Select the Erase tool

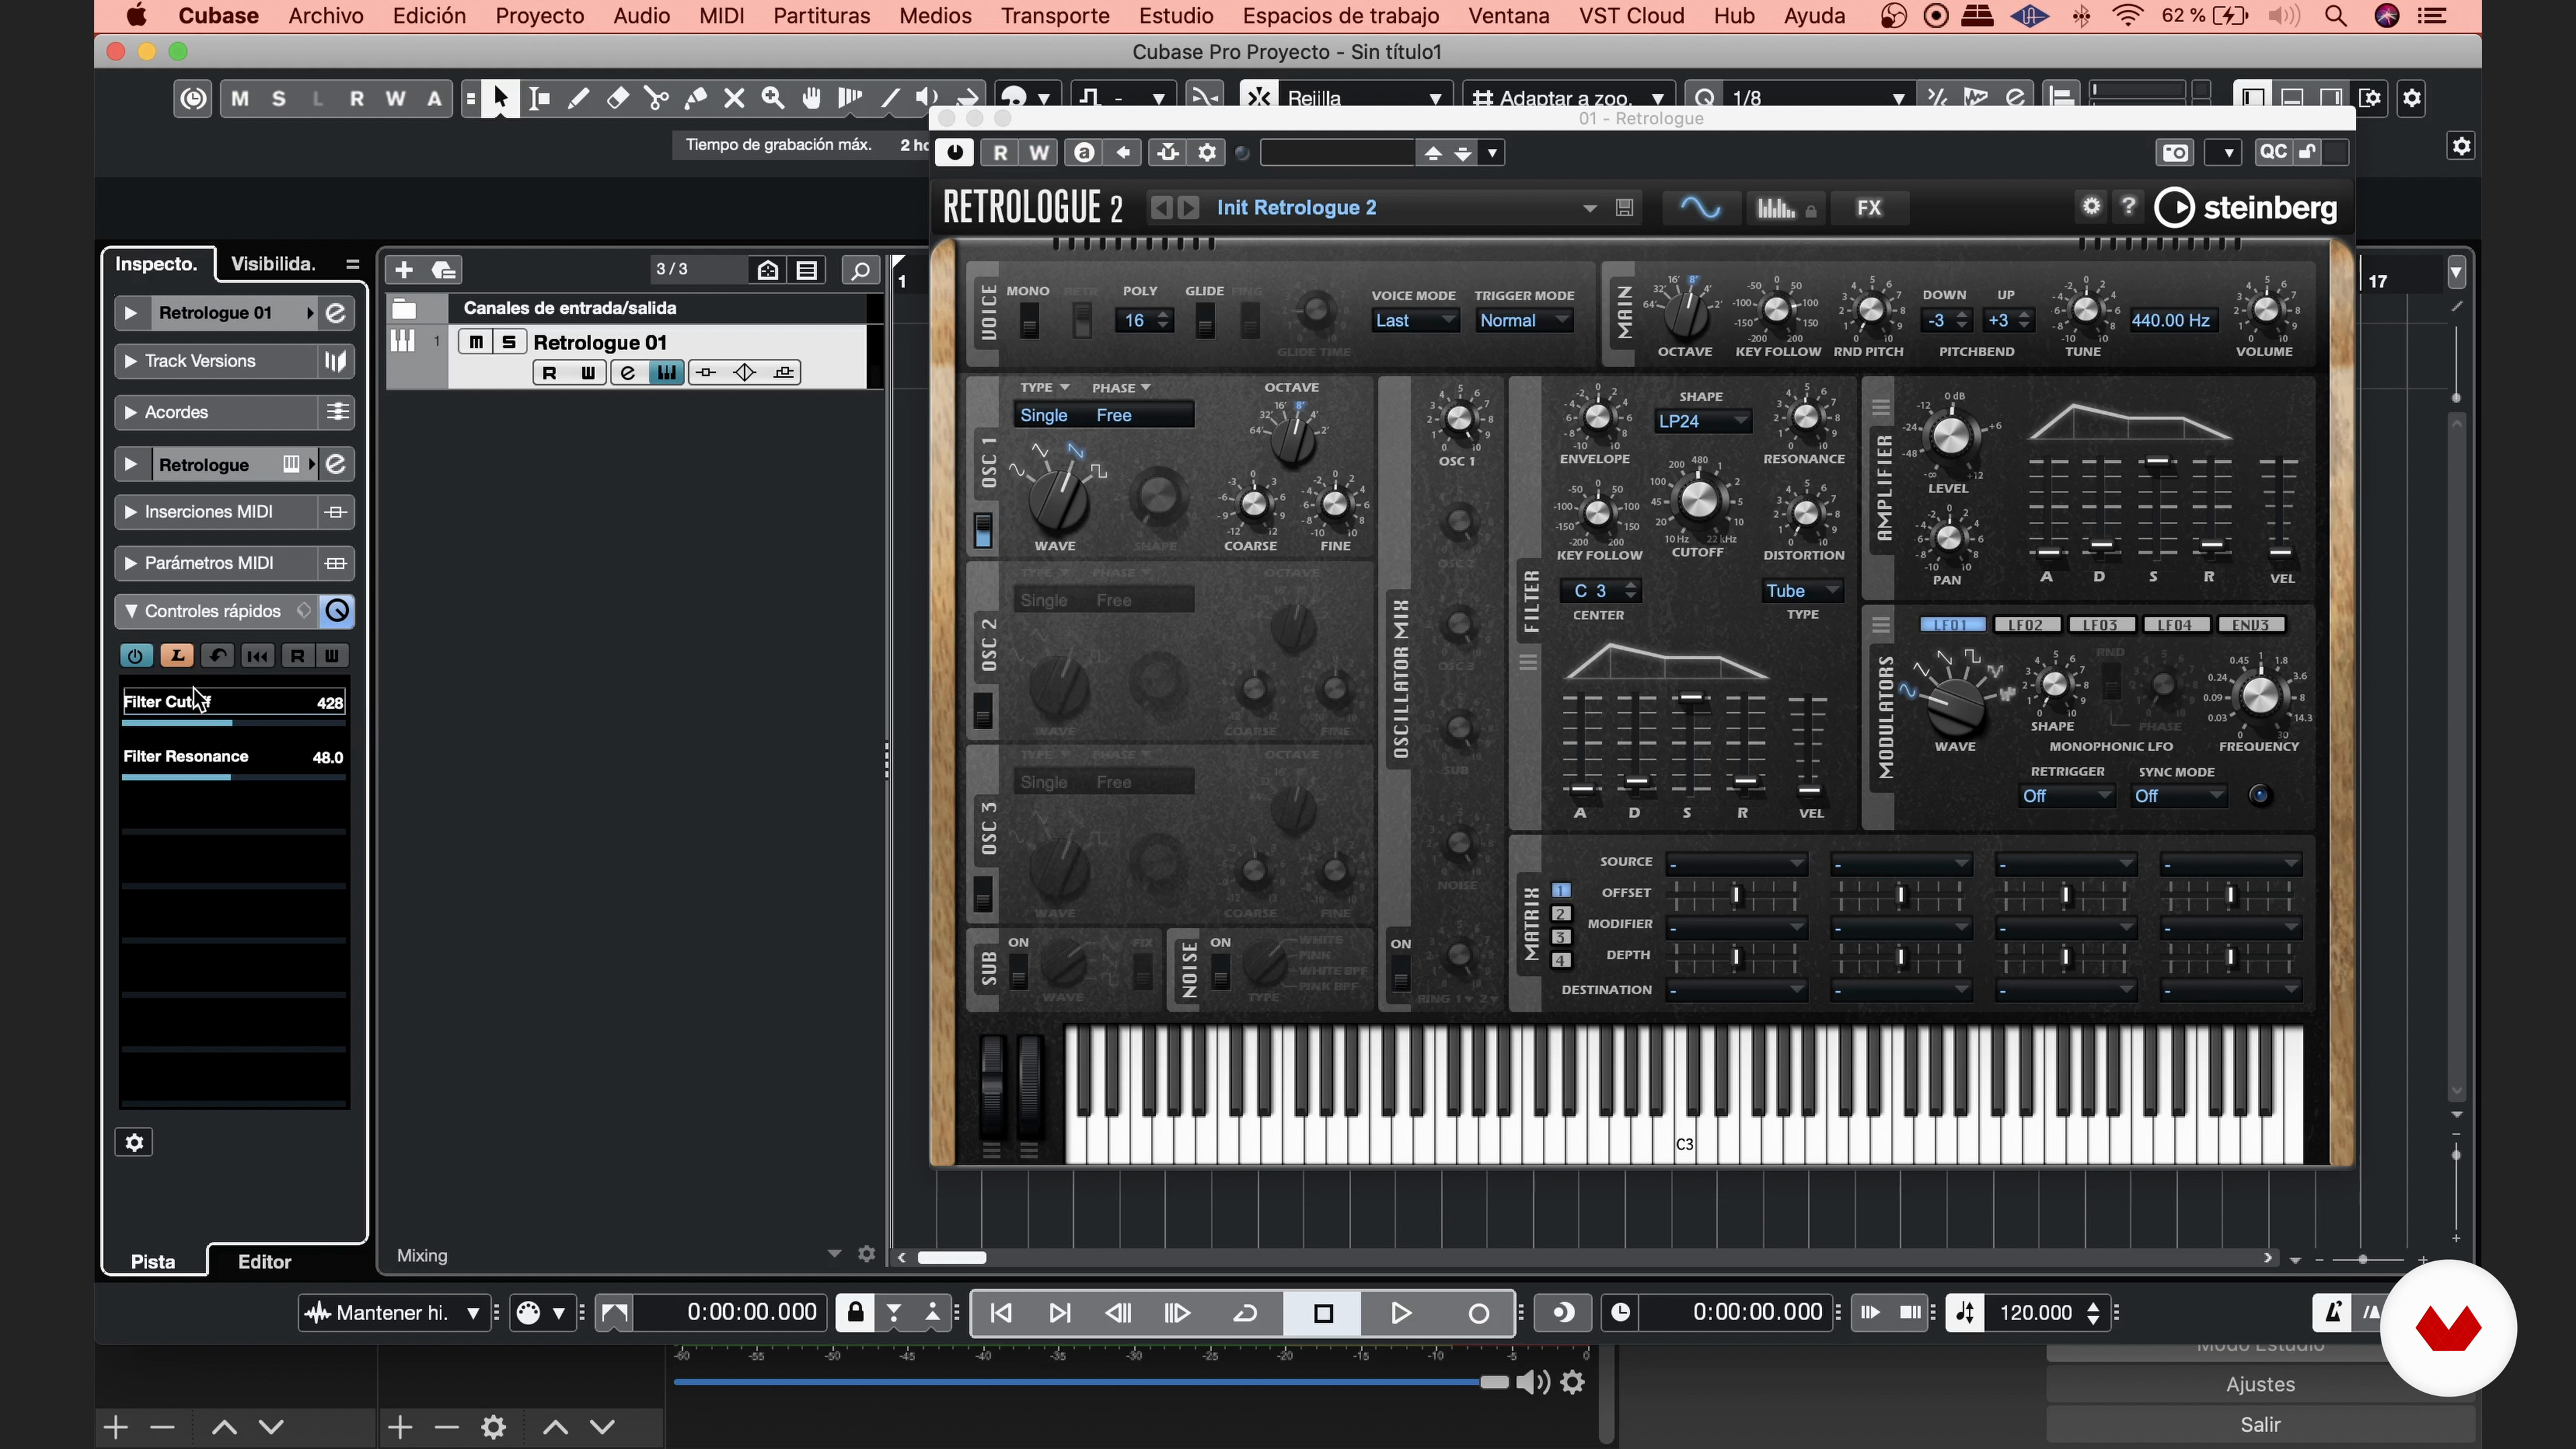click(617, 98)
